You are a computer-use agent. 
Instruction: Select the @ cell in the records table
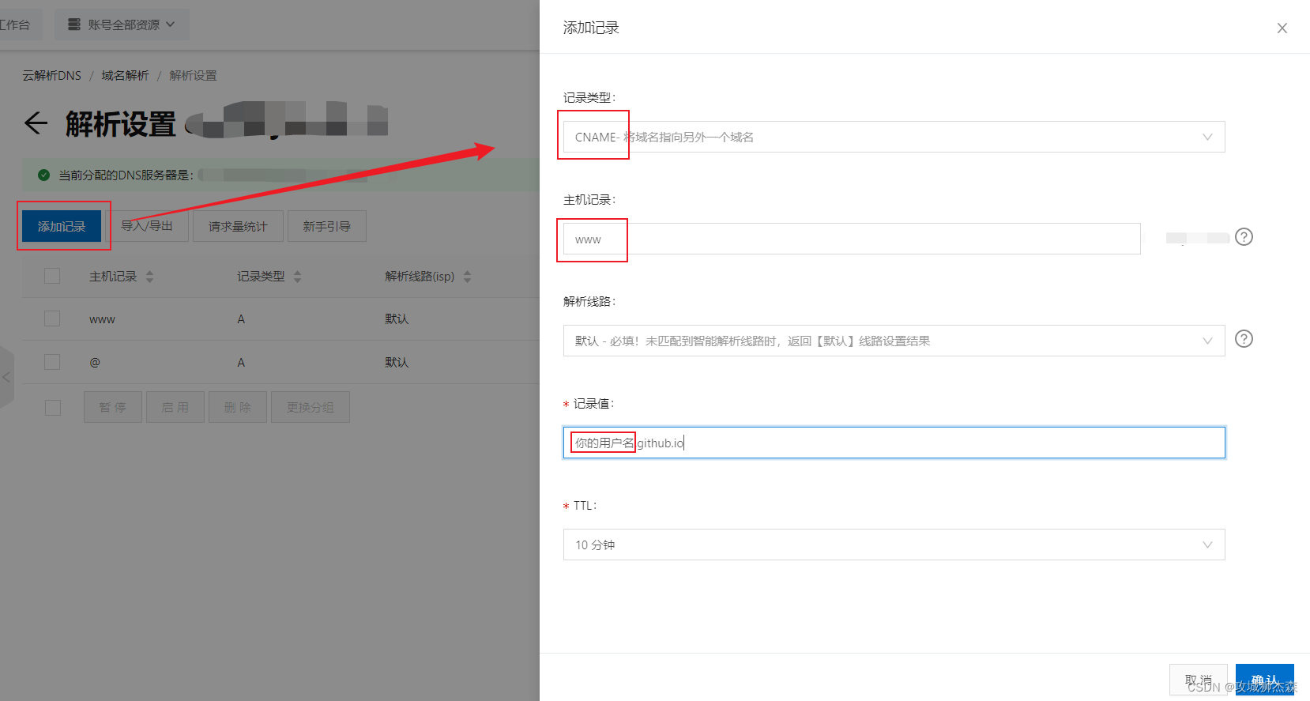(95, 362)
